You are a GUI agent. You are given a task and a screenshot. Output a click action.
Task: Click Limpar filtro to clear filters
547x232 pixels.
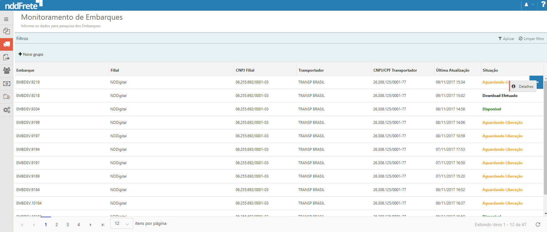pyautogui.click(x=531, y=39)
